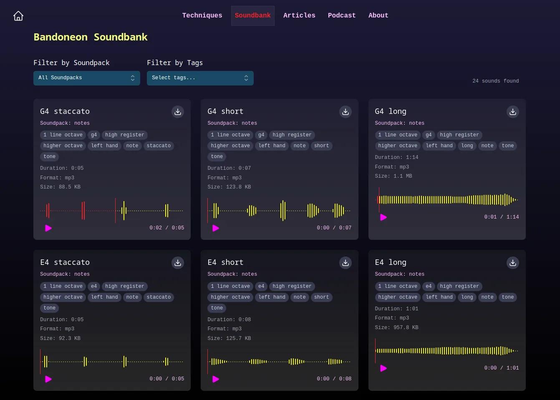Screen dimensions: 560x400
Task: Toggle the left hand tag on G4 long
Action: pos(439,146)
